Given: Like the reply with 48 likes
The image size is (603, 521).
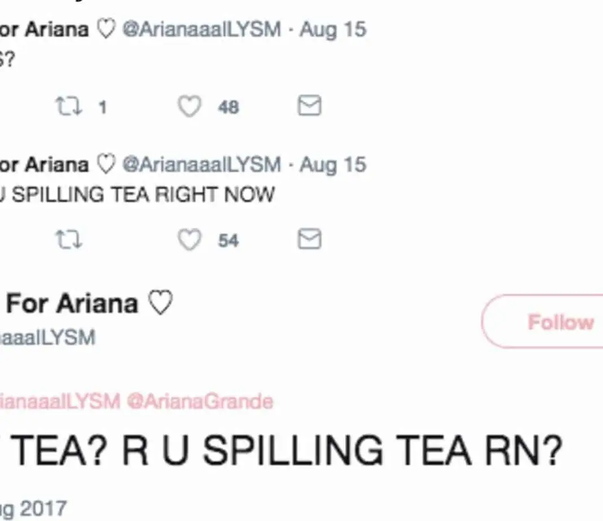Looking at the screenshot, I should point(190,106).
